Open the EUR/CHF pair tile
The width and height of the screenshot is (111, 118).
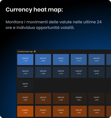tap(61, 72)
